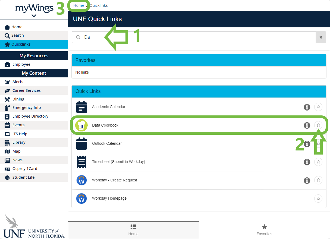Favorite the Workday - Create Request link
This screenshot has height=239, width=330.
[318, 180]
